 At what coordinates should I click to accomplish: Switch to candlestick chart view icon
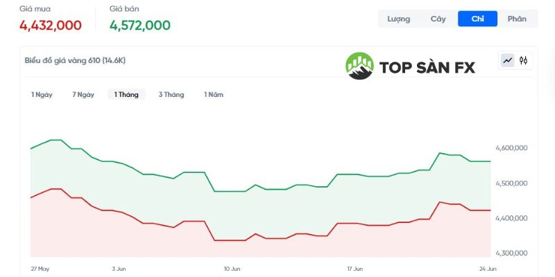(524, 60)
